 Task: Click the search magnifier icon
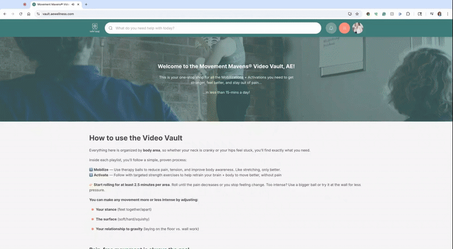click(110, 28)
